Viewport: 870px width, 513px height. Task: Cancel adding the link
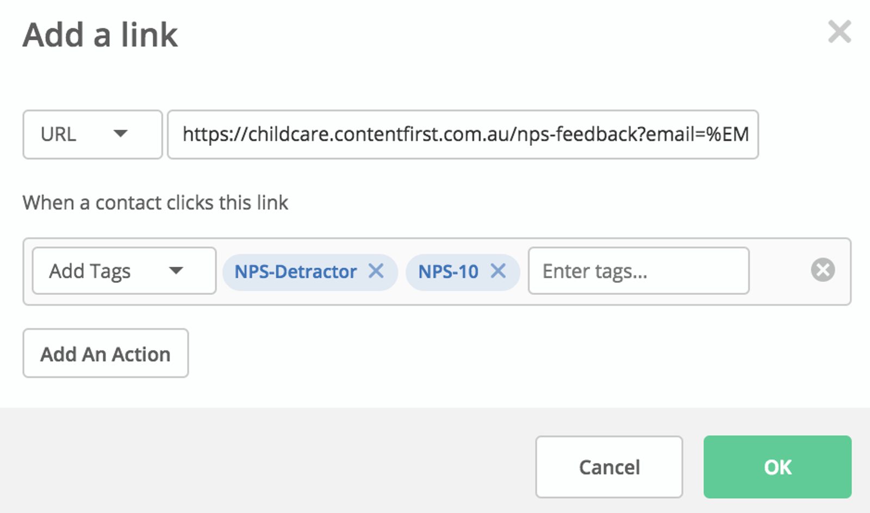tap(608, 467)
